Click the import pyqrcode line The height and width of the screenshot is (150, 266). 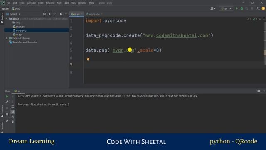[106, 20]
